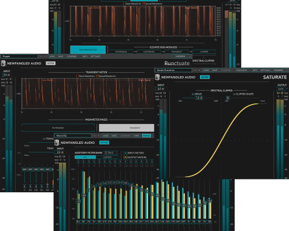This screenshot has width=289, height=231.
Task: Open the CLIPPER sub-module in Elevate
Action: point(204,52)
